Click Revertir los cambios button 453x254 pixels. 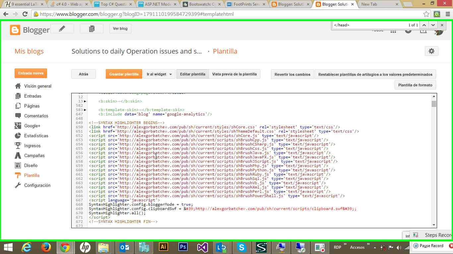pos(292,74)
